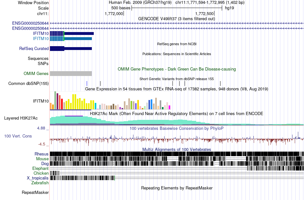The width and height of the screenshot is (304, 200).
Task: Select the Mouse alignment row label
Action: coord(42,159)
